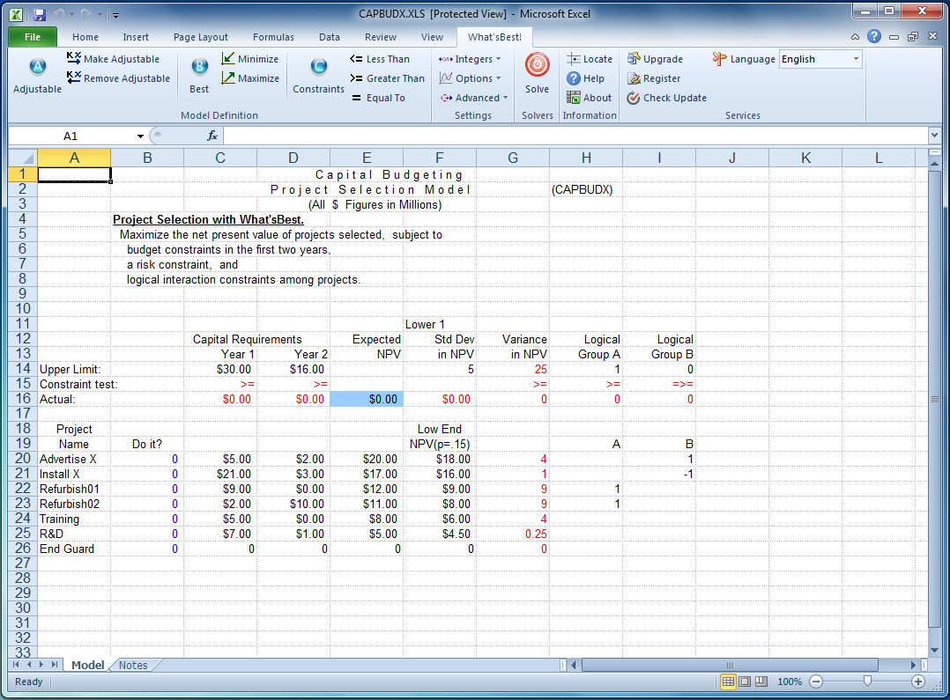Switch to the Data tab
950x700 pixels.
point(329,37)
